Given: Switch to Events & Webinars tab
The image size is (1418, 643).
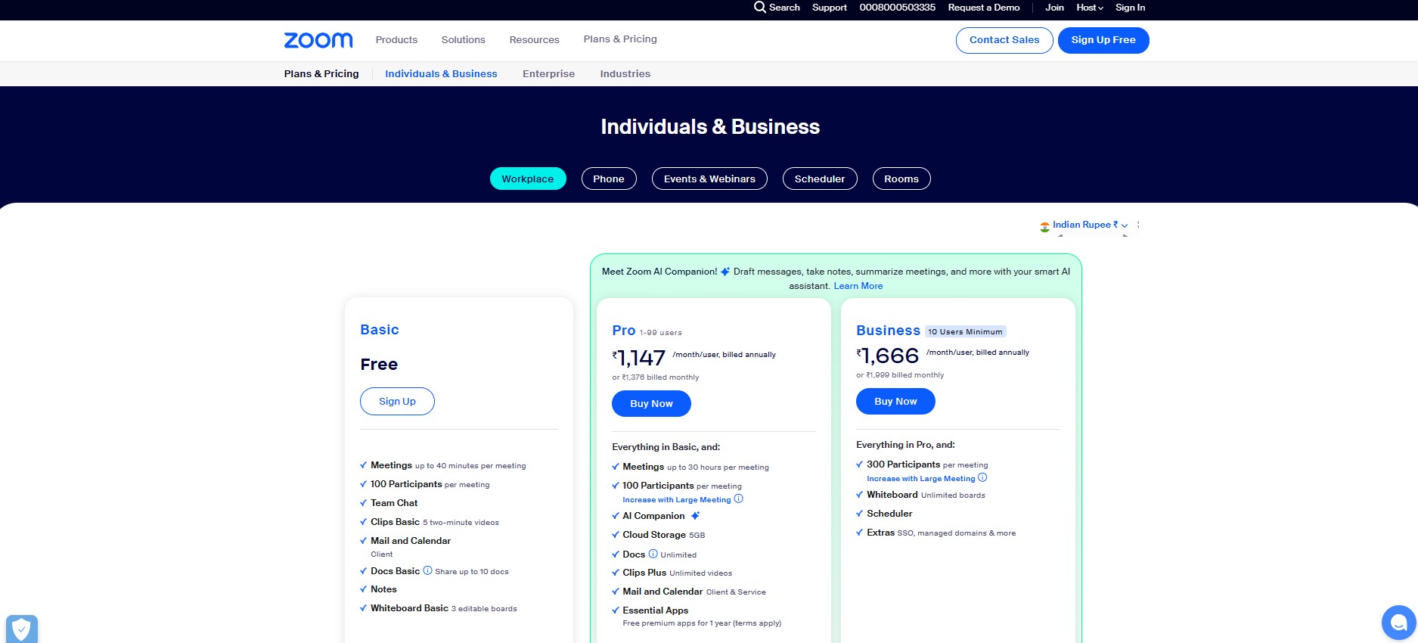Looking at the screenshot, I should point(709,179).
